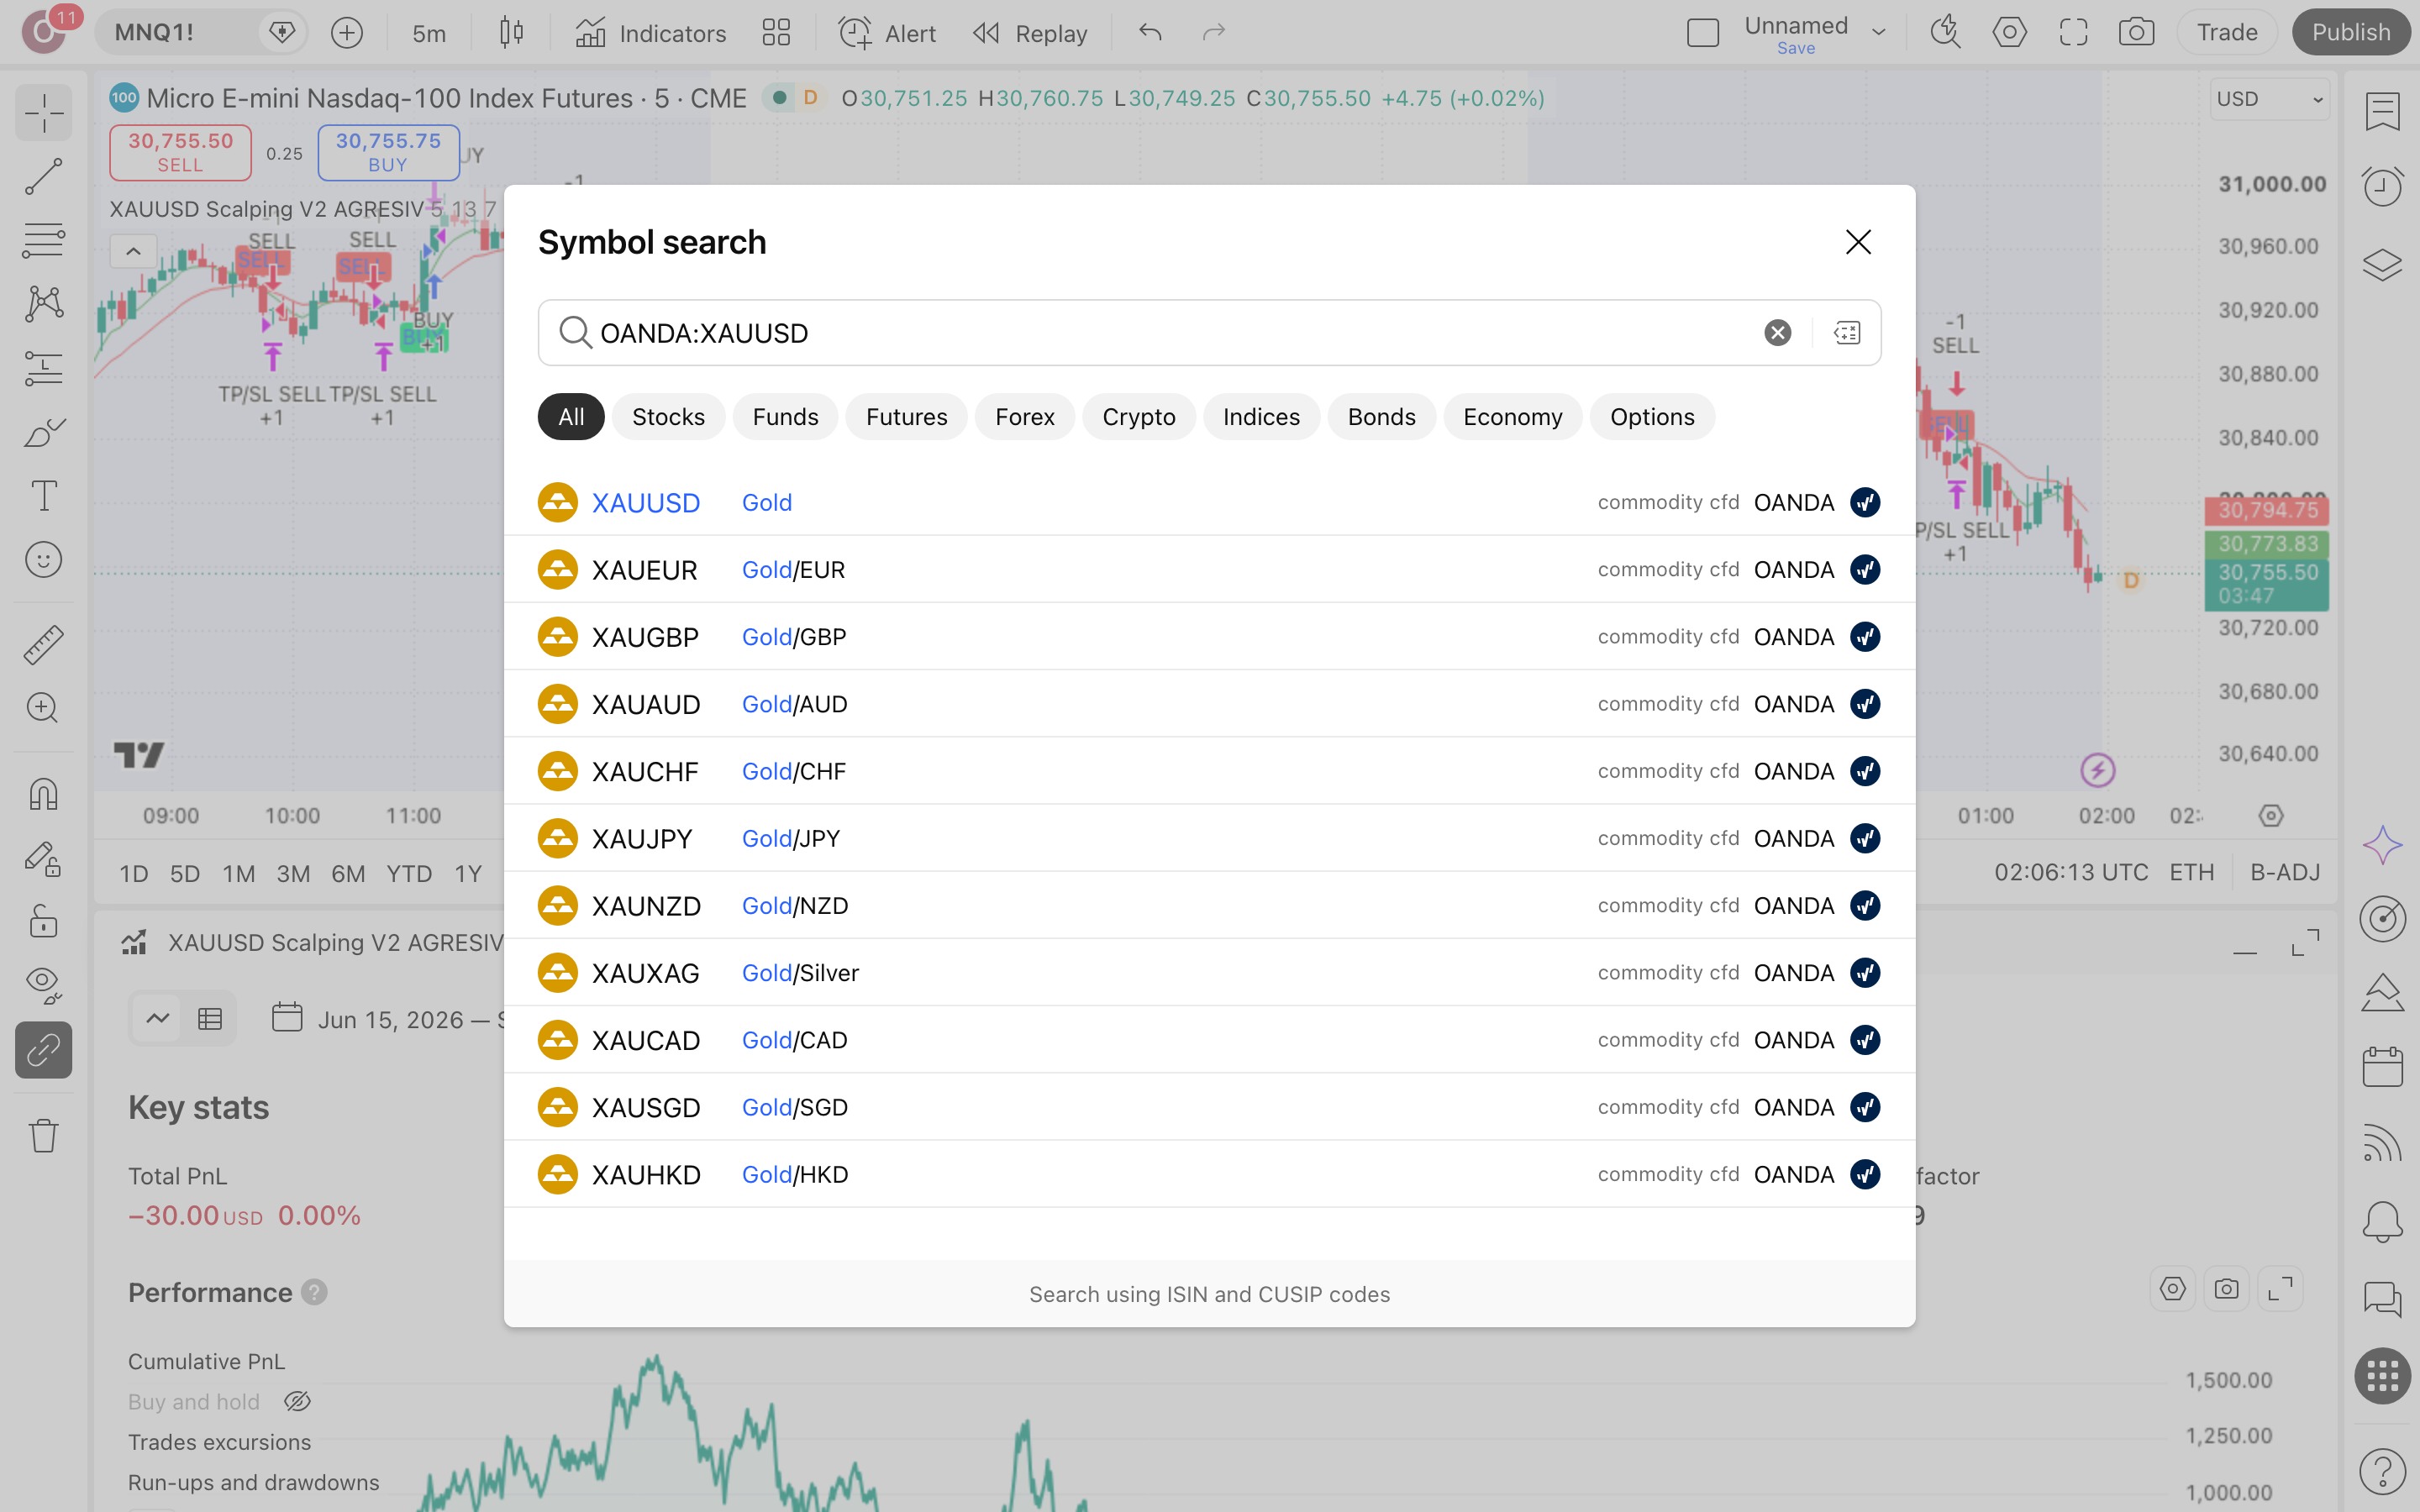
Task: Open the alerts clock panel
Action: [2382, 187]
